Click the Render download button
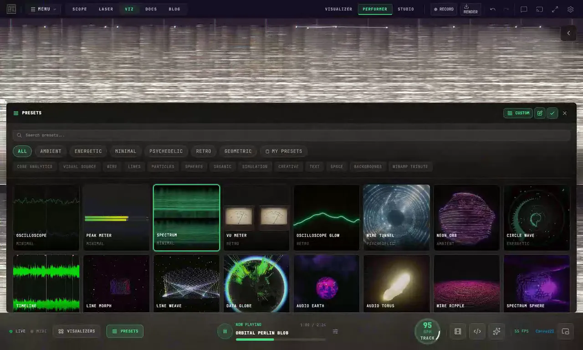Viewport: 583px width, 350px height. pyautogui.click(x=470, y=9)
